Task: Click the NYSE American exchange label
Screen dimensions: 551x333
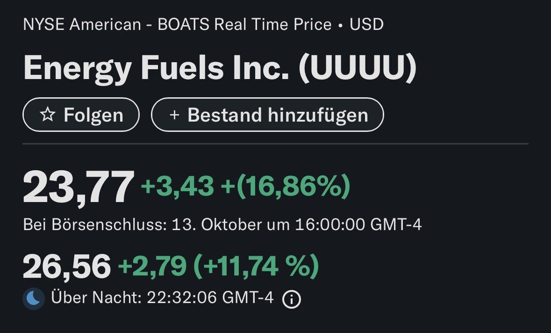Action: point(82,24)
